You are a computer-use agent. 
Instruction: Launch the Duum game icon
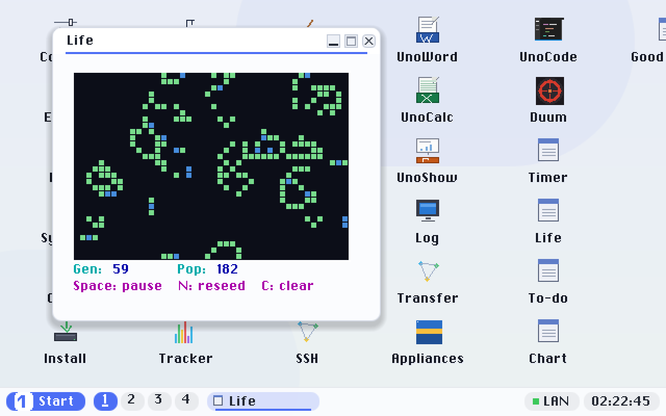(x=548, y=99)
